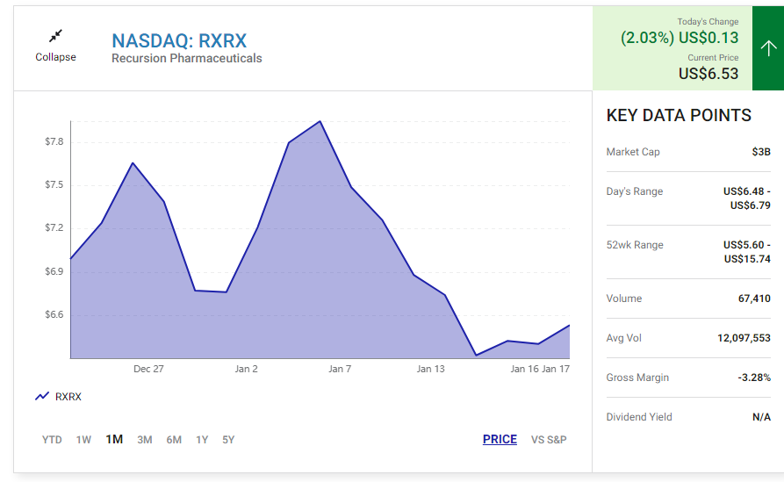Click the green up-arrow price change icon
The width and height of the screenshot is (784, 482).
[x=768, y=48]
